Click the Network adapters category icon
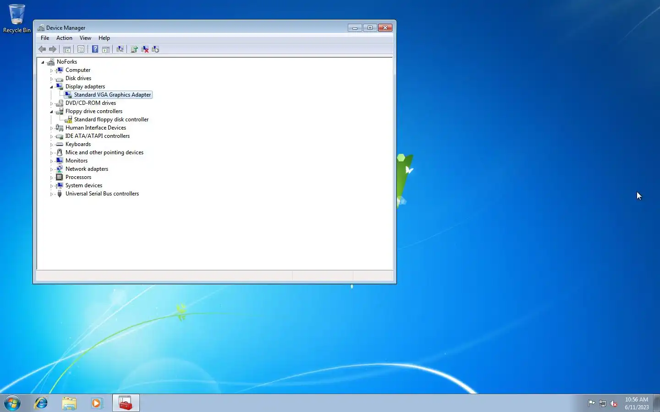The image size is (660, 412). (59, 169)
